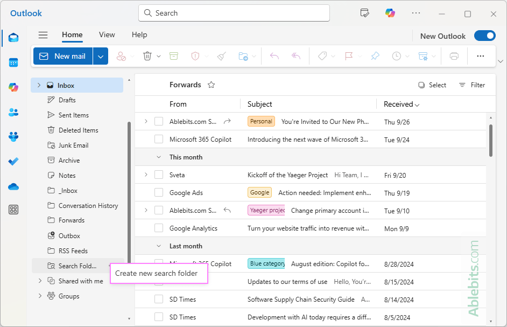Check the Microsoft 365 Copilot message checkbox

coord(158,139)
